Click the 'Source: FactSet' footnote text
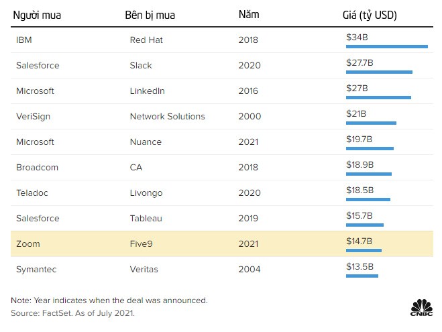Screen dimensions: 442x332 (72, 313)
